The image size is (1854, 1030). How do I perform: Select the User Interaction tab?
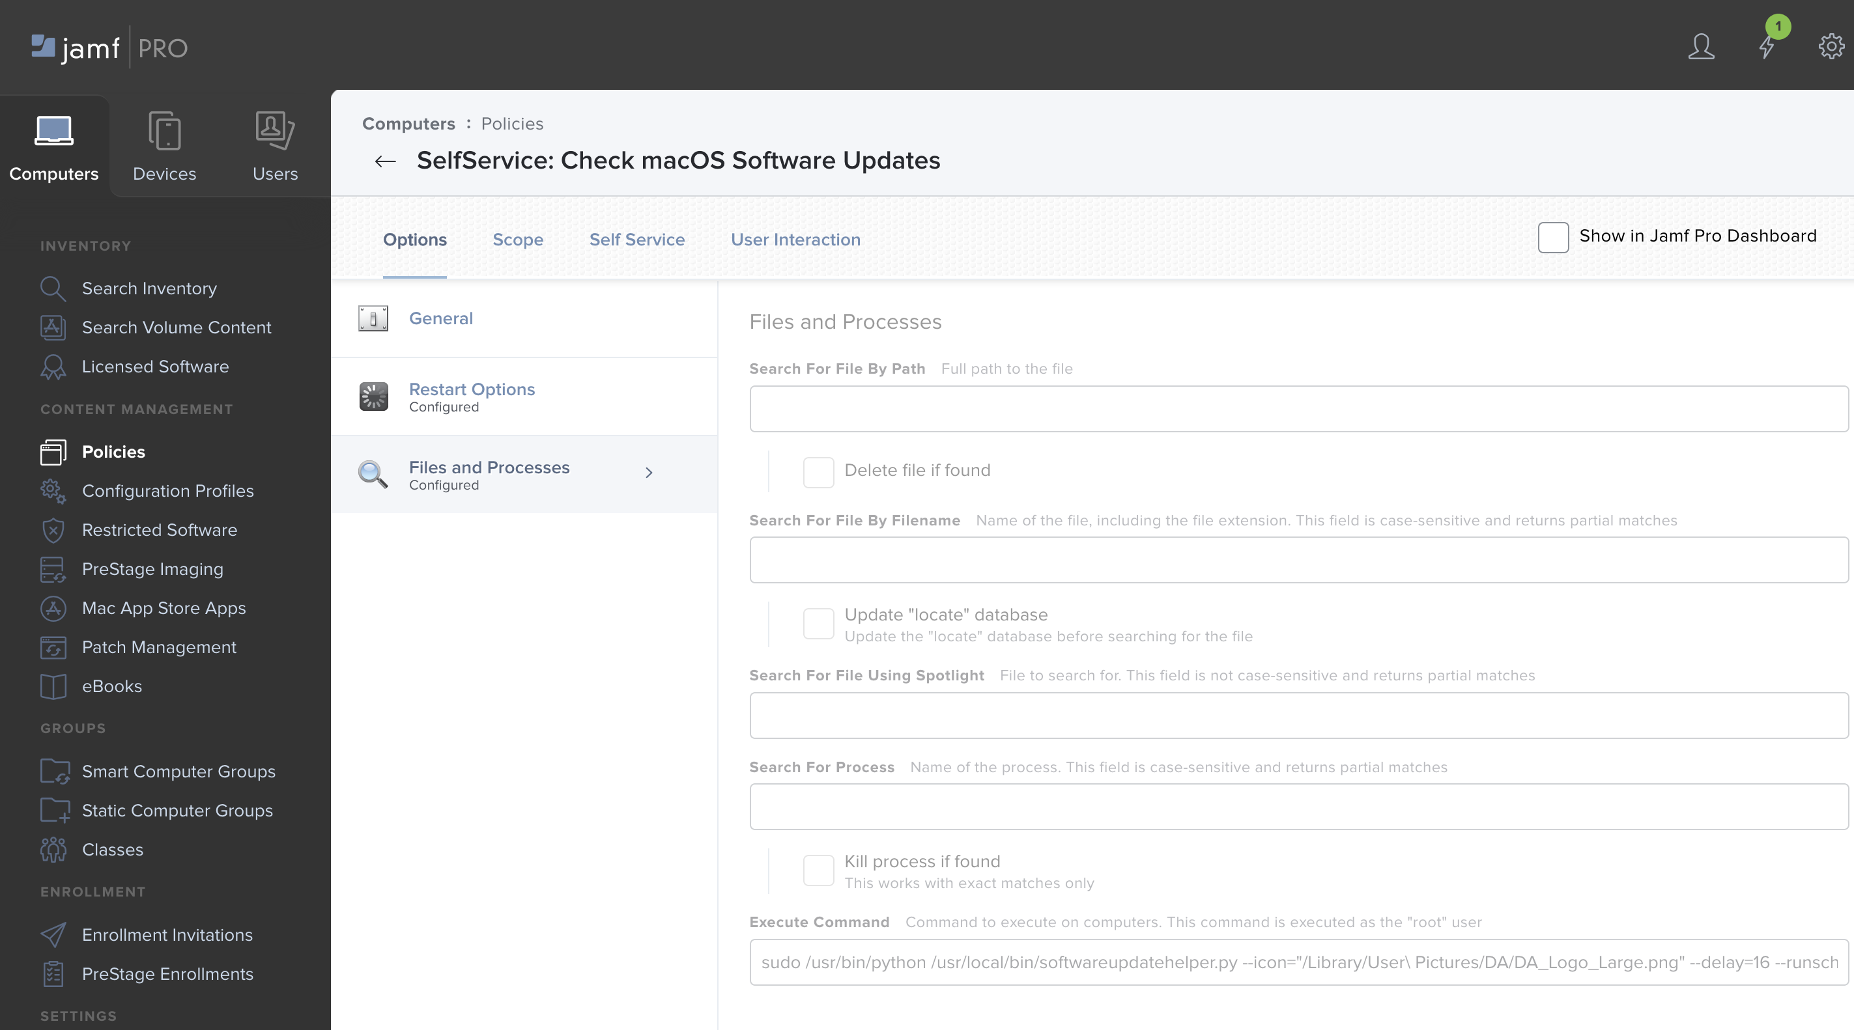(795, 240)
